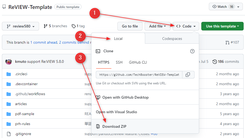Click '4 years ago' in prh-rules row

[x=229, y=124]
